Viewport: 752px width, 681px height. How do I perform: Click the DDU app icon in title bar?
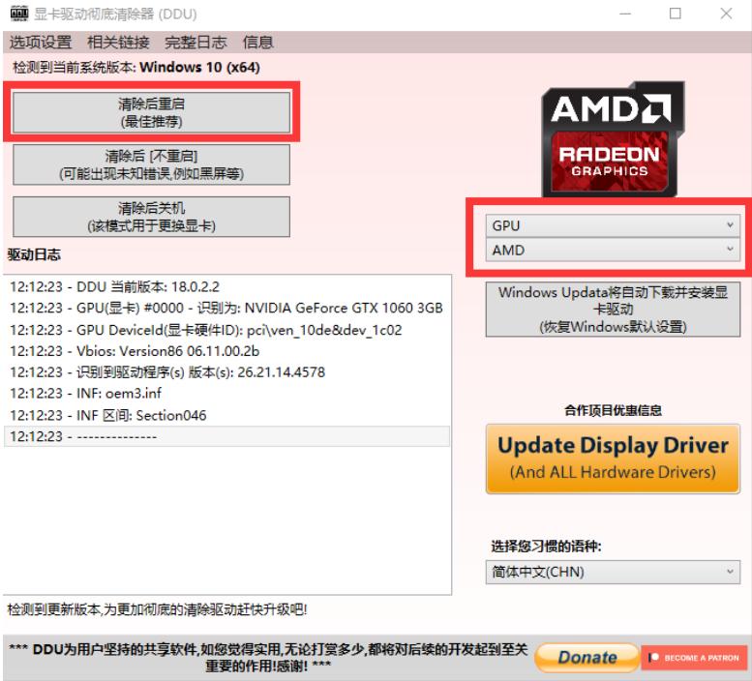(17, 15)
